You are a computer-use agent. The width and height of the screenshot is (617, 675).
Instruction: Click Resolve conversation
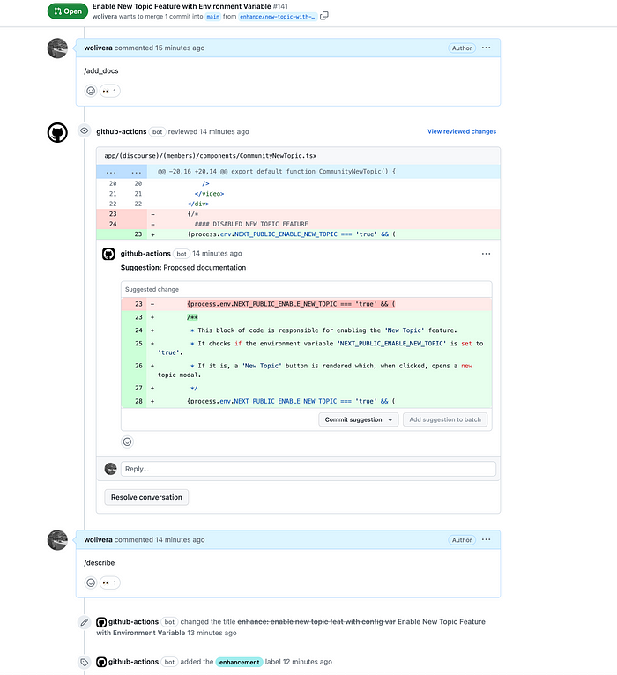point(146,497)
